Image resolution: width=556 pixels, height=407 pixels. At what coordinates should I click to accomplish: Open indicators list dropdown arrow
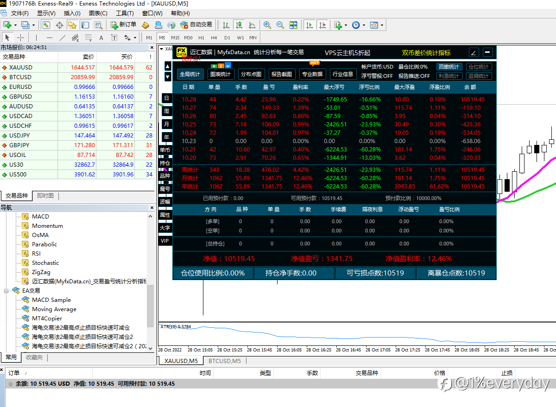(346, 25)
